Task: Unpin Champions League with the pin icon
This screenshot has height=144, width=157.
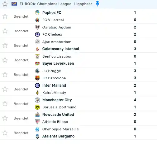Action: [98, 4]
